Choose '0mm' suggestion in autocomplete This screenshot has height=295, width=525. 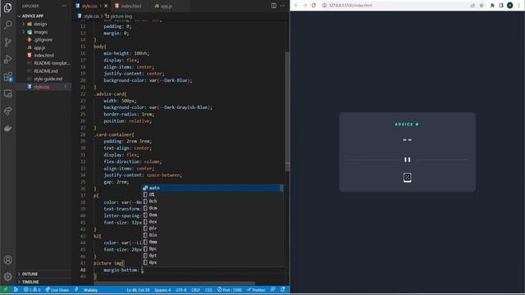[212, 242]
